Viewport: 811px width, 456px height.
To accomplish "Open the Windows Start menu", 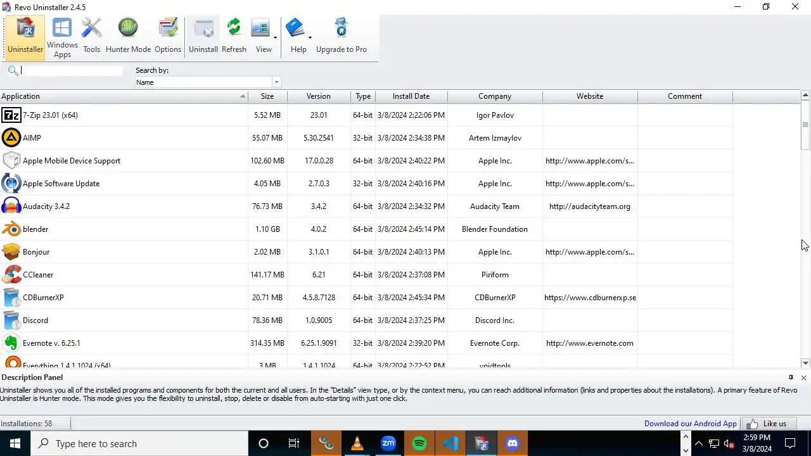I will 15,443.
